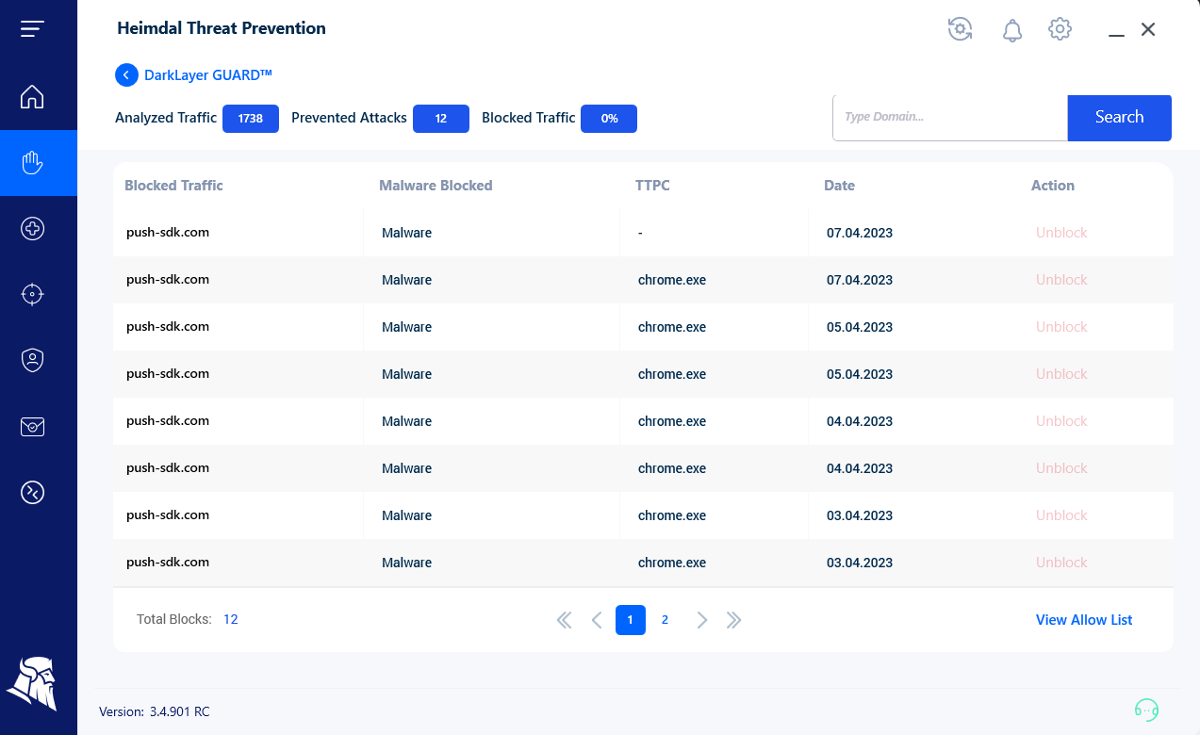Go to results page 2
The width and height of the screenshot is (1200, 735).
coord(665,619)
